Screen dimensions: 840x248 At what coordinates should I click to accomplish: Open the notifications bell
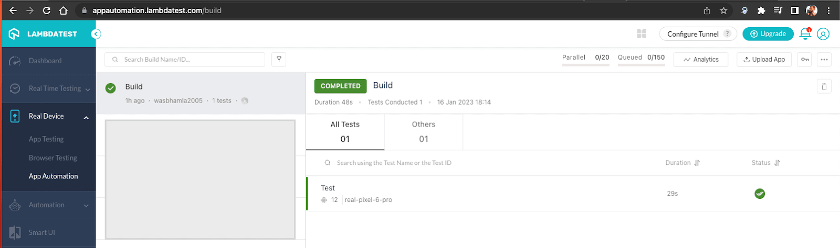tap(805, 34)
